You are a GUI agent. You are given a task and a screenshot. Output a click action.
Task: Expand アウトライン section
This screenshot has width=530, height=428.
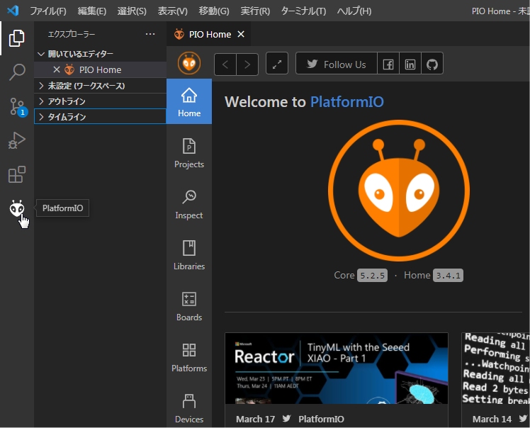[101, 101]
